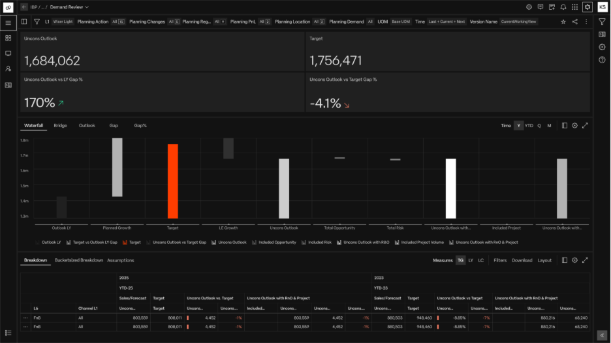Open notifications bell in the header

point(563,7)
